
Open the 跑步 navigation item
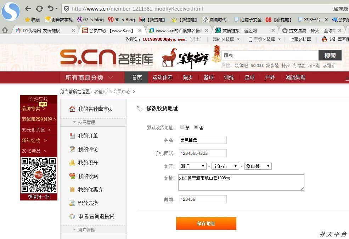(188, 77)
